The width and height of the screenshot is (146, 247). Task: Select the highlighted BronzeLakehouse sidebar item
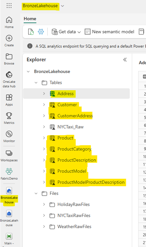[x=9, y=195]
